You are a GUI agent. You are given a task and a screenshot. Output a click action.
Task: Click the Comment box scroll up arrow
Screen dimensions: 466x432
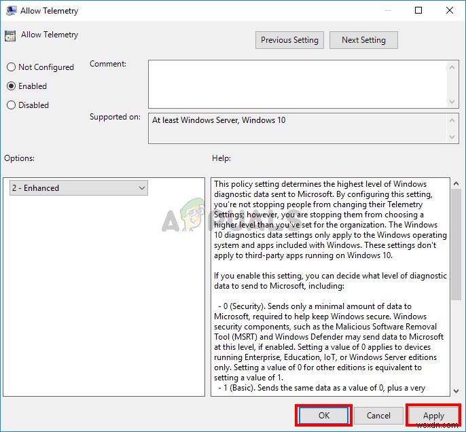pyautogui.click(x=452, y=67)
